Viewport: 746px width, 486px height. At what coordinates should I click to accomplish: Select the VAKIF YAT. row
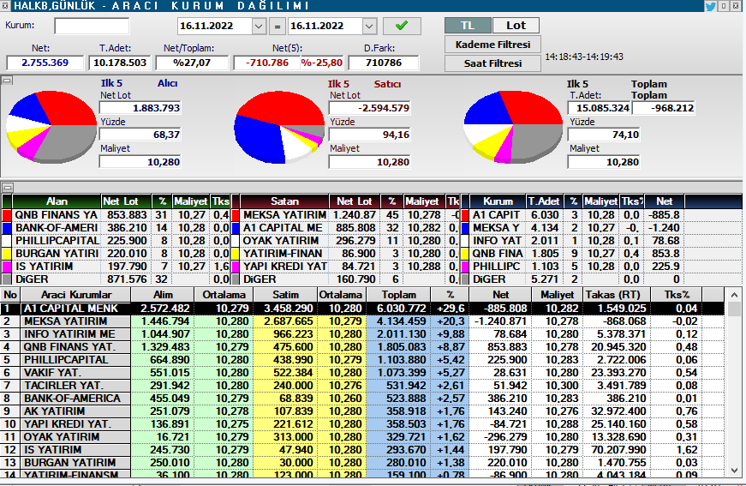coord(362,373)
